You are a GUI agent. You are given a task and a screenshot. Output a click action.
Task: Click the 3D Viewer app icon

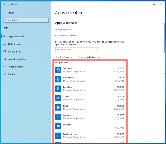coord(58,70)
